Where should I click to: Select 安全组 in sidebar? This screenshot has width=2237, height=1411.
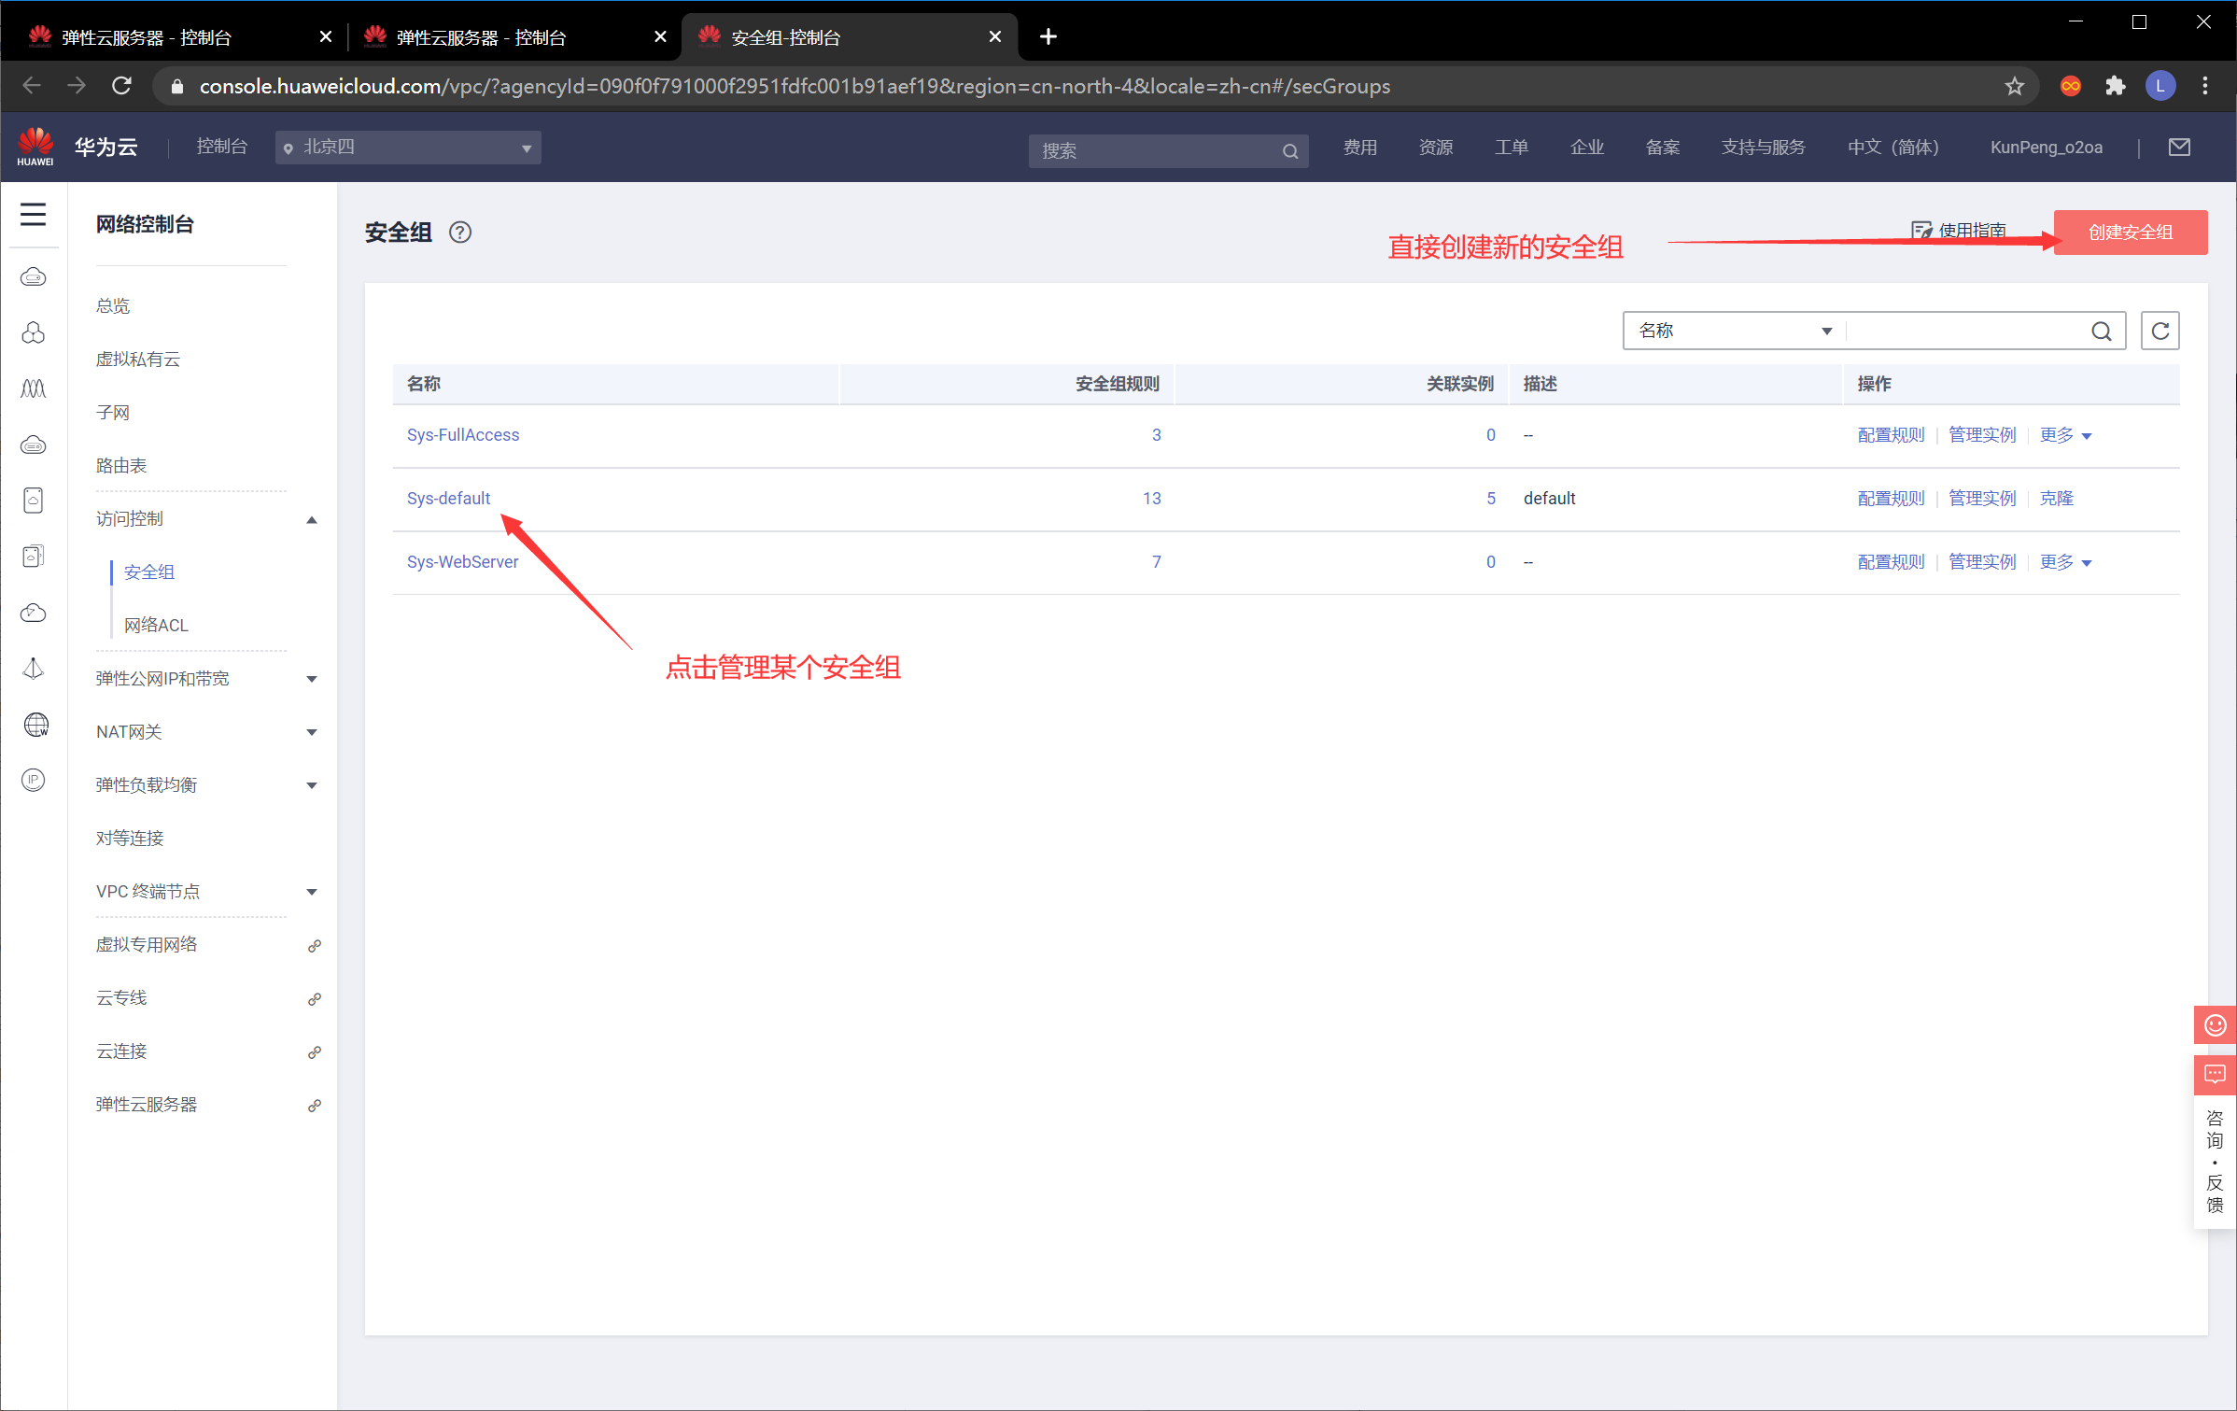click(x=149, y=572)
